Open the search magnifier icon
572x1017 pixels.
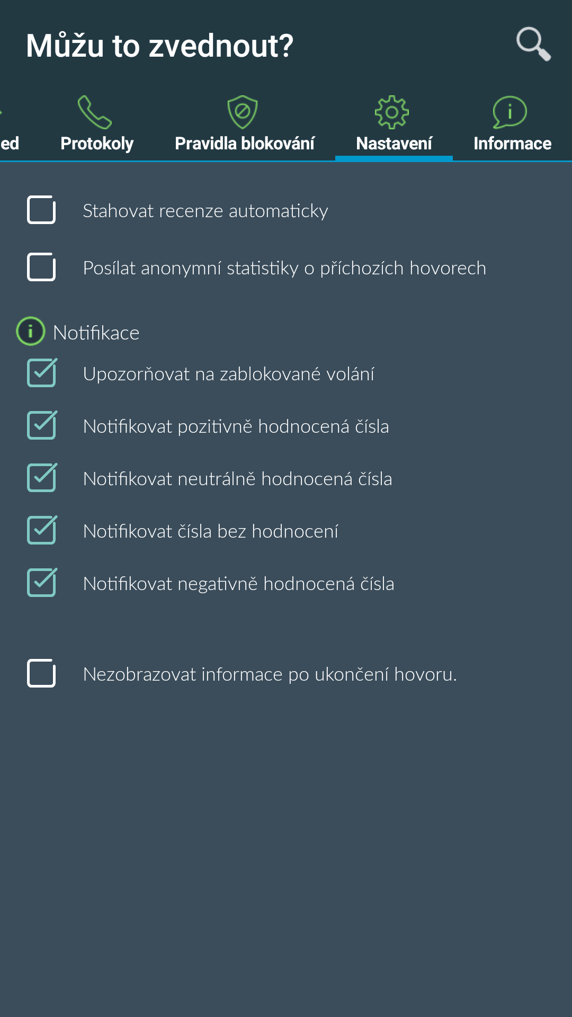tap(534, 44)
